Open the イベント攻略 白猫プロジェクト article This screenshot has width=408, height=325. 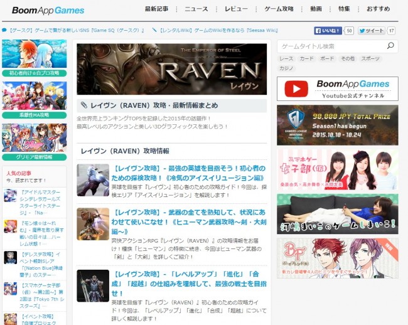click(38, 319)
